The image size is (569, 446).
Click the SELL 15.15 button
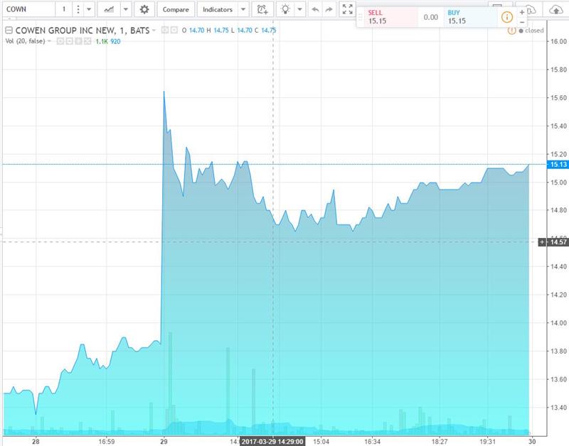[386, 17]
